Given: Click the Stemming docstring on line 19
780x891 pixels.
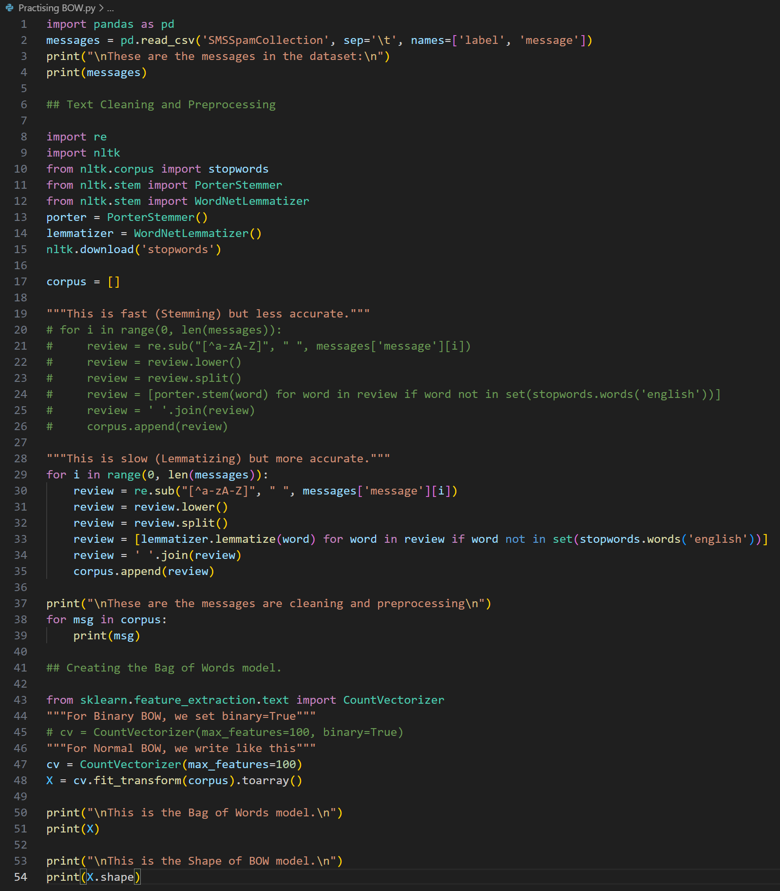Looking at the screenshot, I should click(208, 314).
